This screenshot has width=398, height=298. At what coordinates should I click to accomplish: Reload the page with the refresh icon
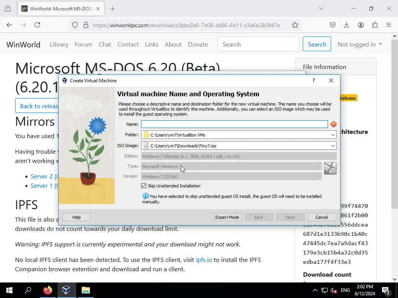[x=37, y=25]
